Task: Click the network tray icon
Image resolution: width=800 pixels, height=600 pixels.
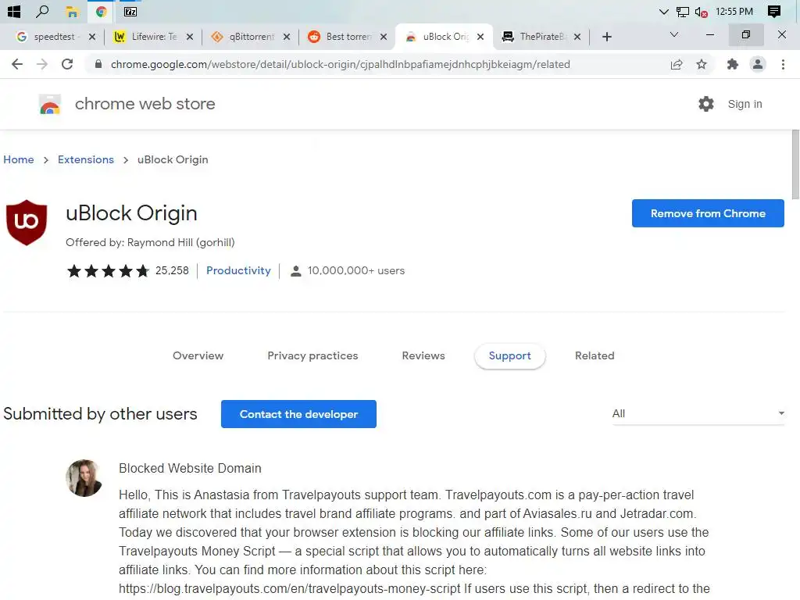Action: (x=683, y=12)
